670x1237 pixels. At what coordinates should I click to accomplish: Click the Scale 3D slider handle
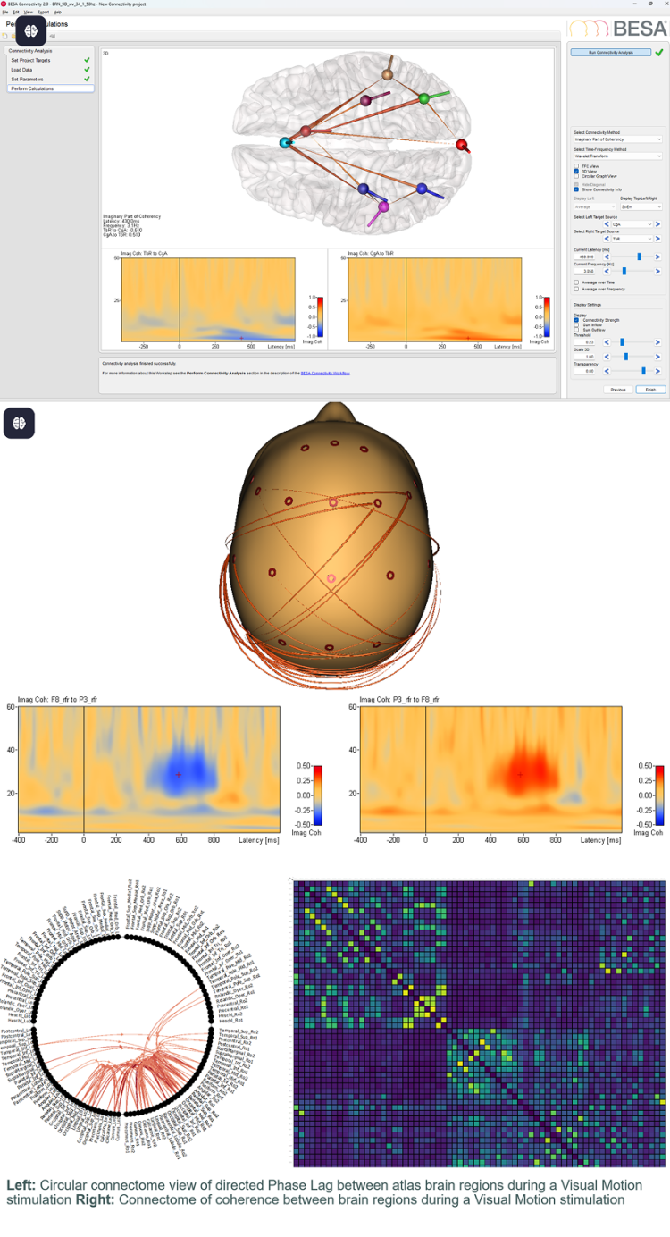click(x=626, y=356)
